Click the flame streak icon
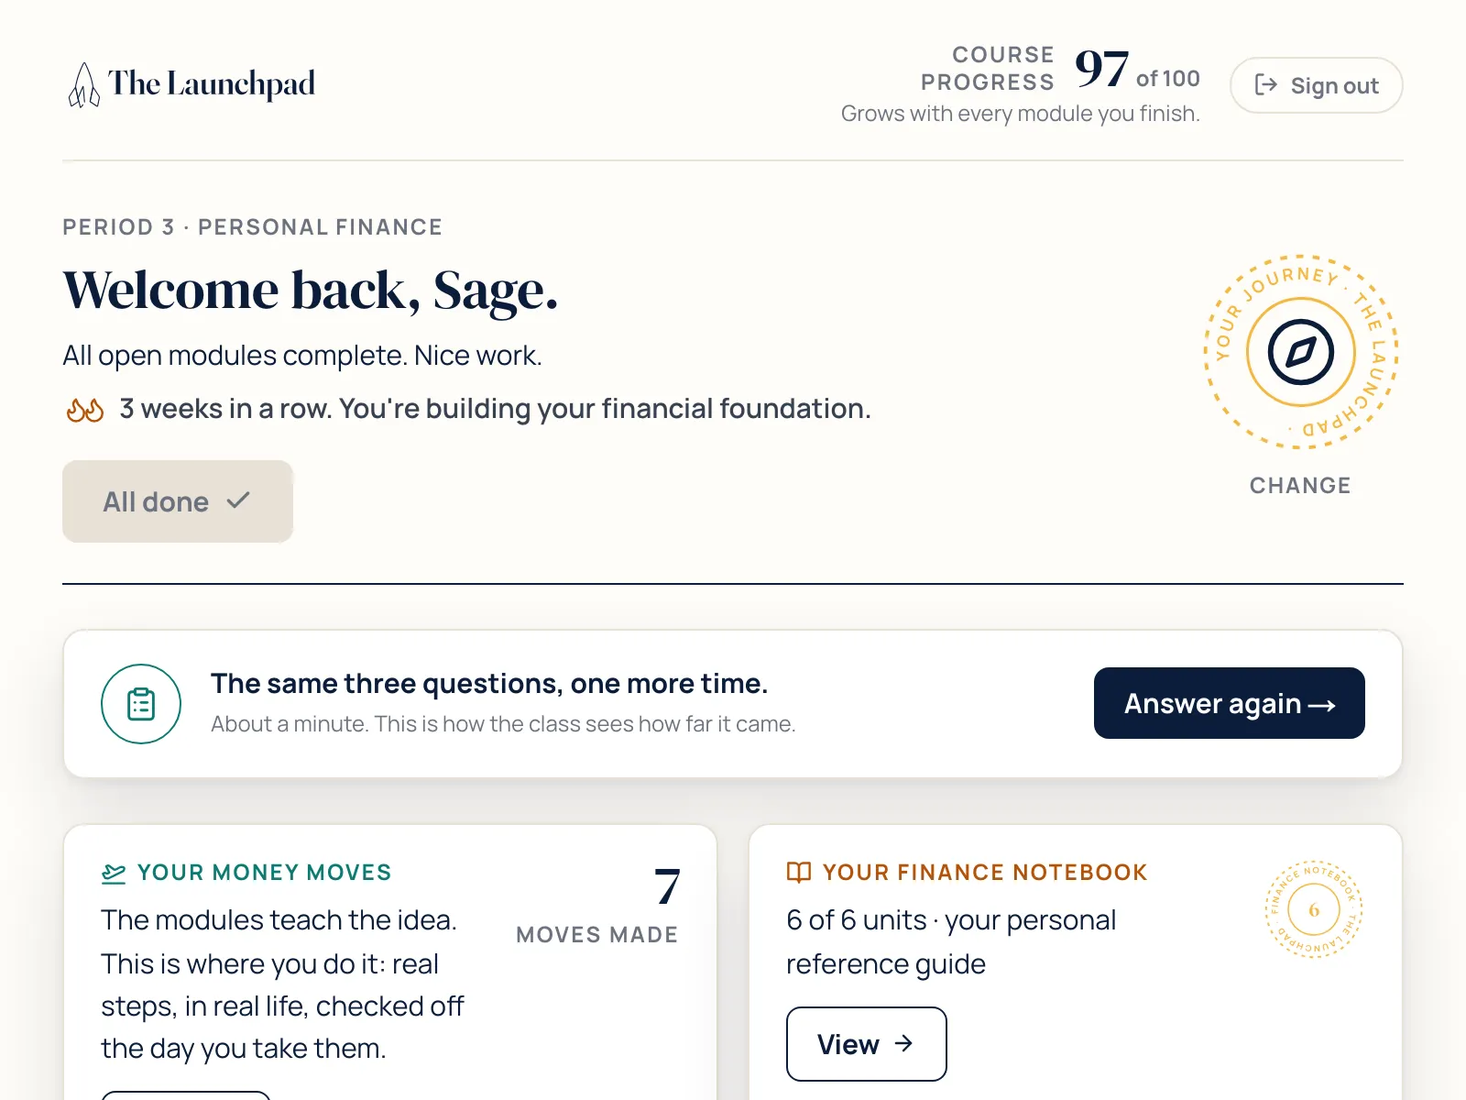Screen dimensions: 1466x1100 click(x=85, y=410)
